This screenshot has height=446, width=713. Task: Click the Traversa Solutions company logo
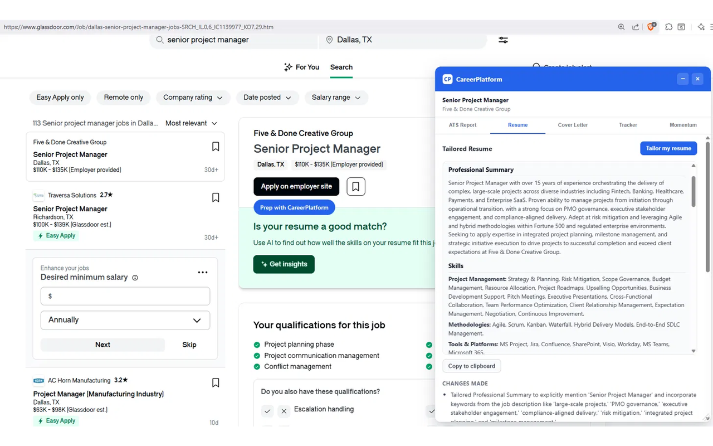coord(38,196)
